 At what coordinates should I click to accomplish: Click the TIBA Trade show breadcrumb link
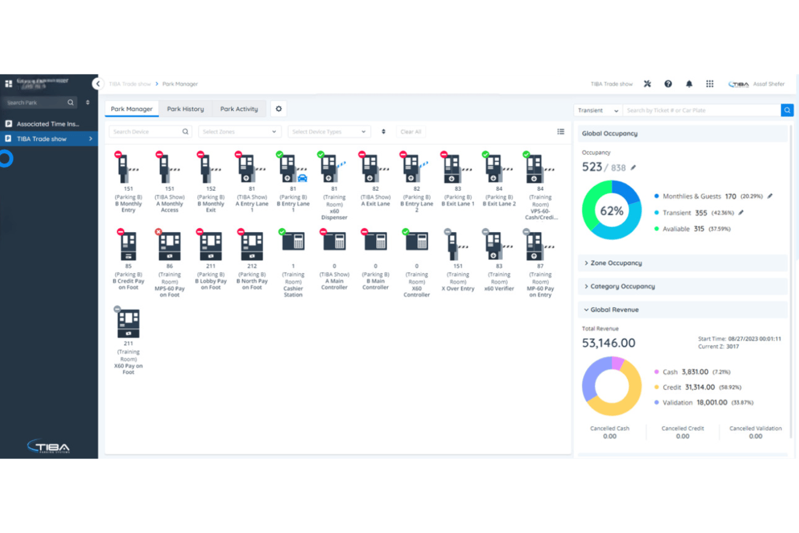(130, 84)
